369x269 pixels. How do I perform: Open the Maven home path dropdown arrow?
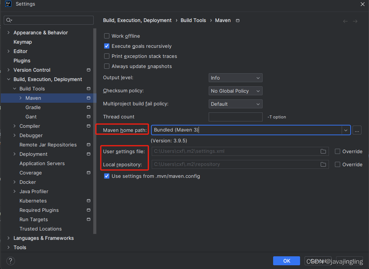pos(346,130)
